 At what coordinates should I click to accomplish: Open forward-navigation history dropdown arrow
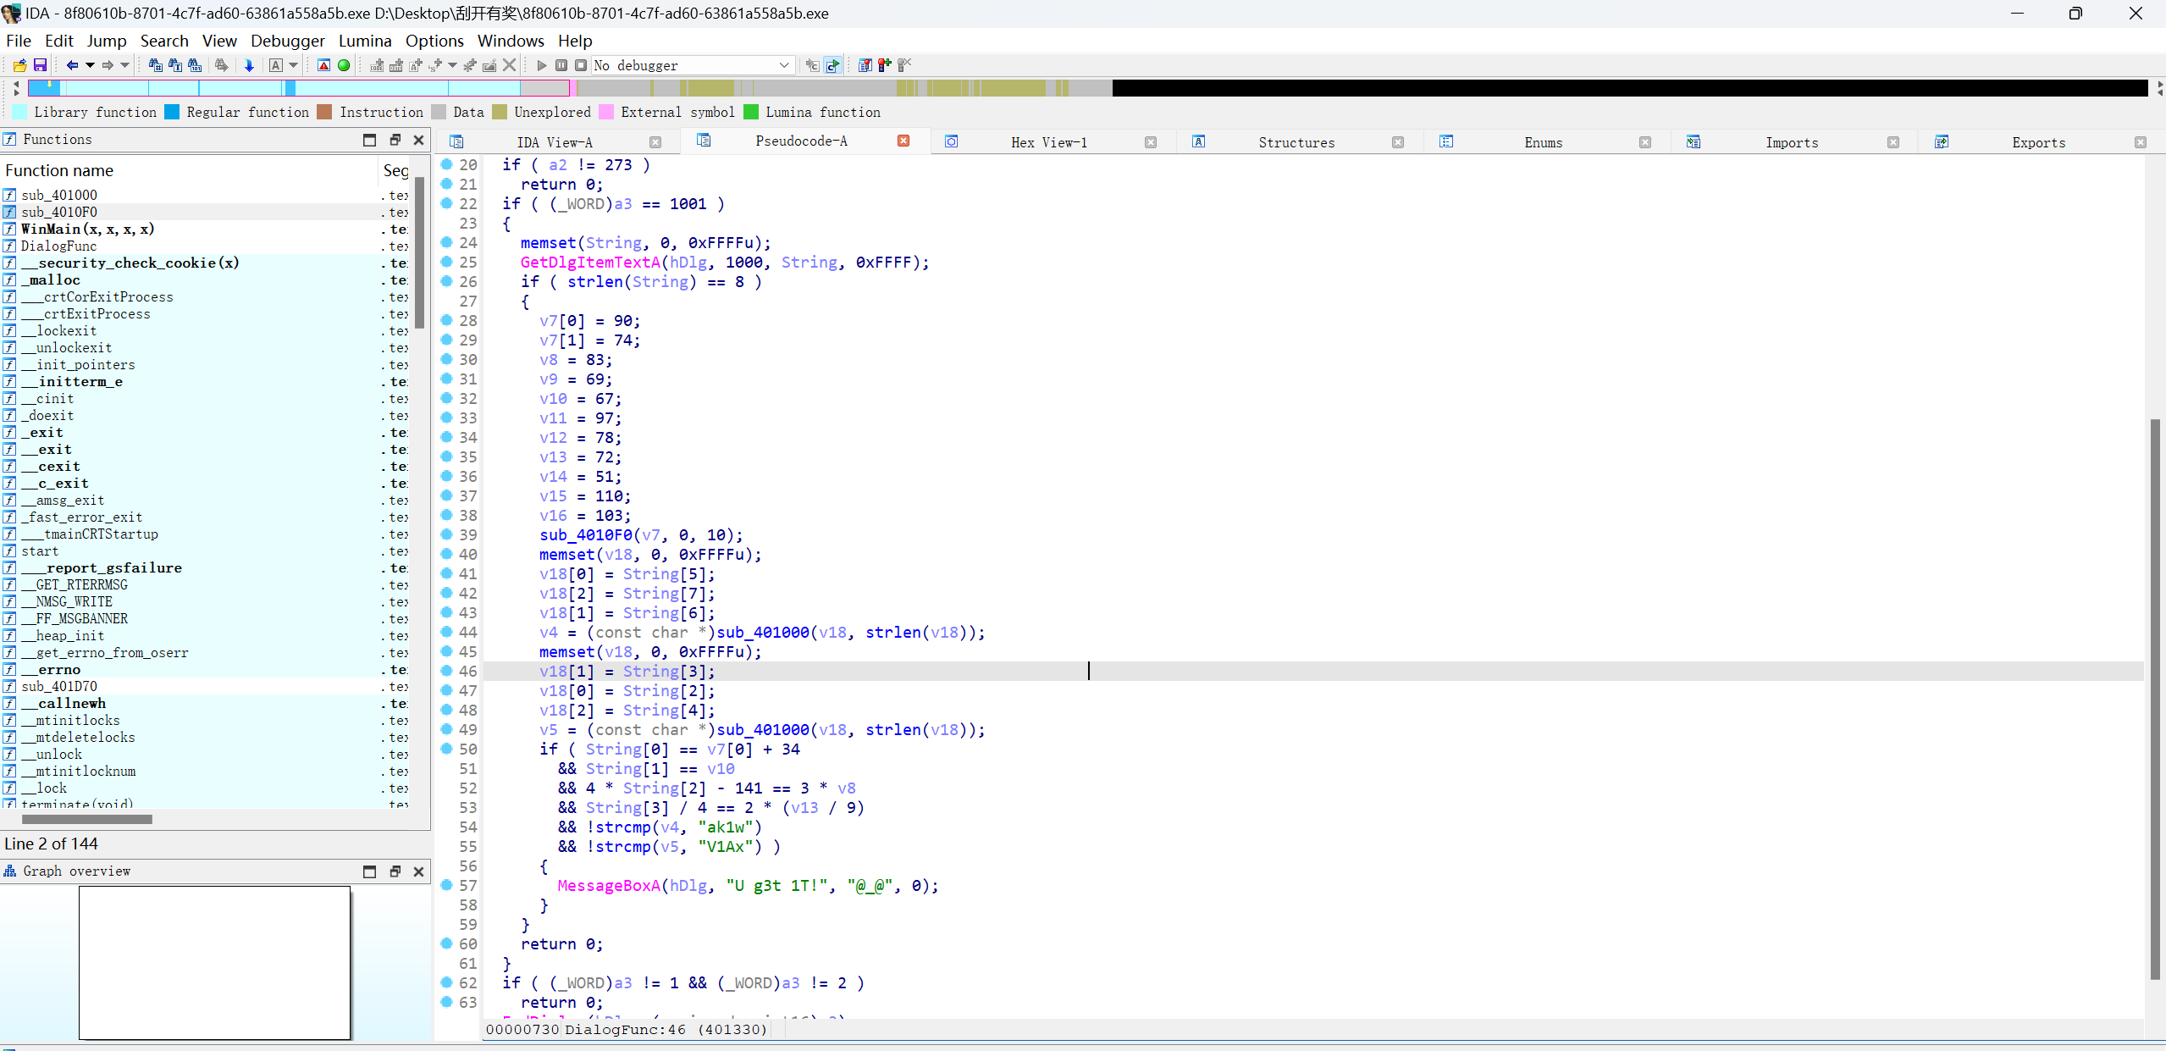tap(125, 65)
